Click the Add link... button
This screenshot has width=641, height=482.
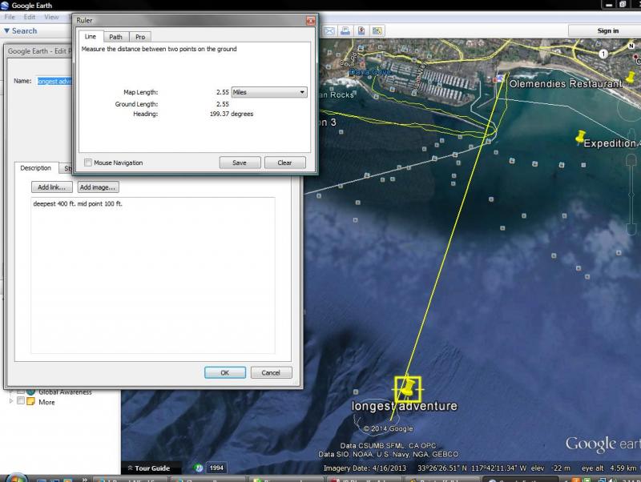coord(51,187)
